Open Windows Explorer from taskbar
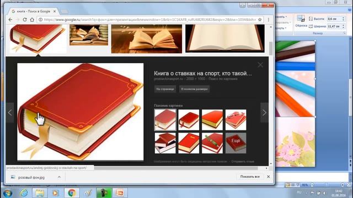The width and height of the screenshot is (353, 198). click(x=40, y=193)
